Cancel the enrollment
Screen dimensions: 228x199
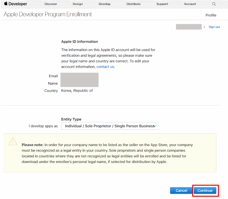[x=181, y=191]
